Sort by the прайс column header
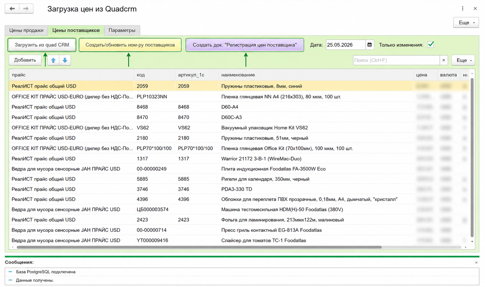 [x=71, y=75]
